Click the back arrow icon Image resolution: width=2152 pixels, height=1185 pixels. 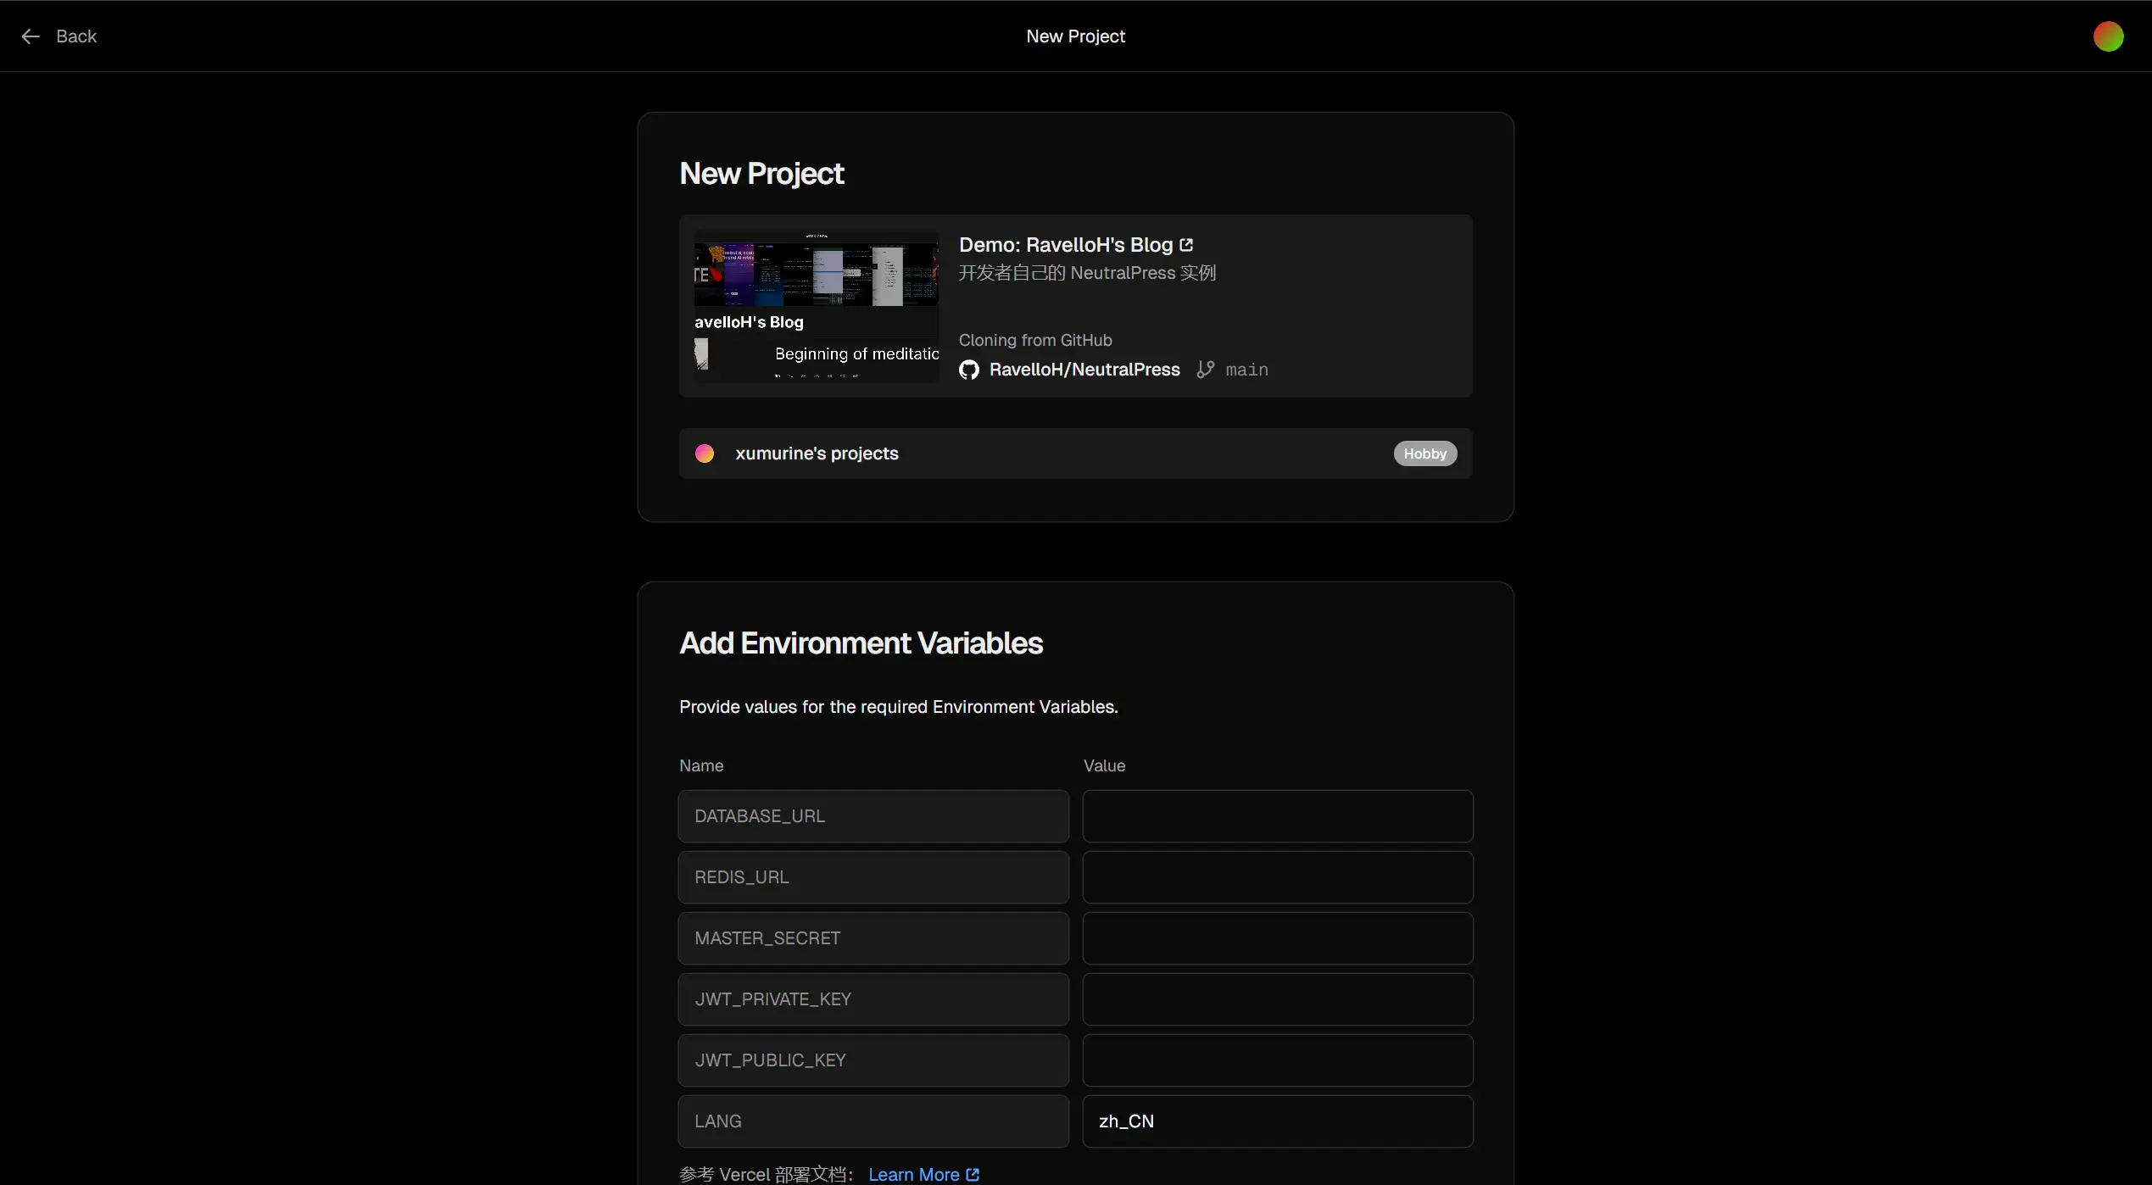click(x=31, y=36)
